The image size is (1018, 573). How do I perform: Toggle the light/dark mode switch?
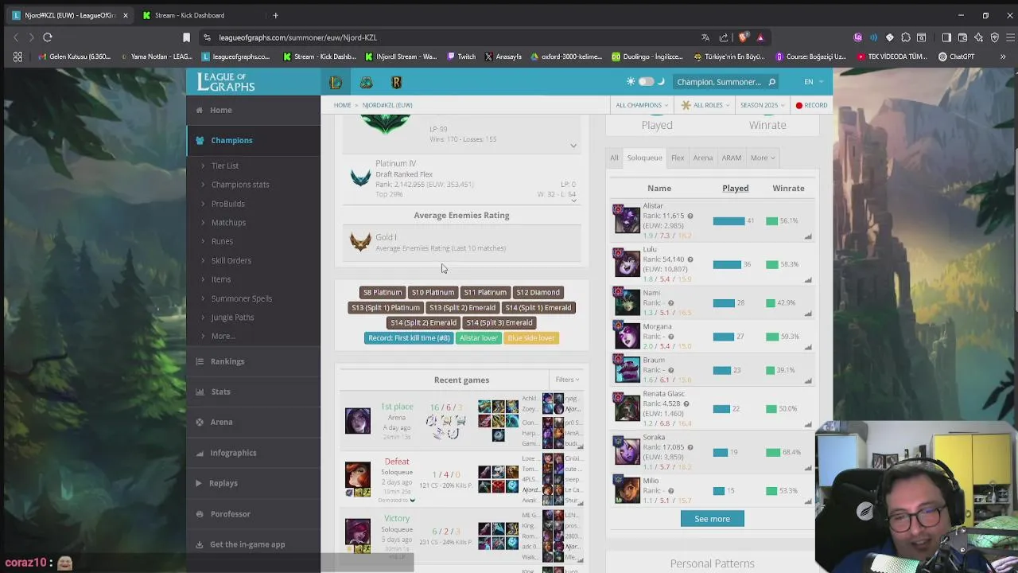646,82
